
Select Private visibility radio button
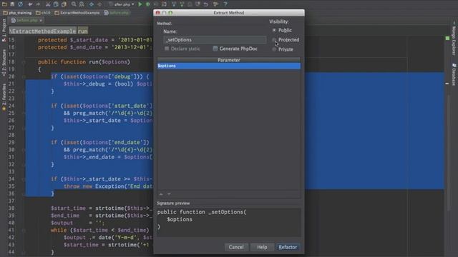pyautogui.click(x=274, y=49)
